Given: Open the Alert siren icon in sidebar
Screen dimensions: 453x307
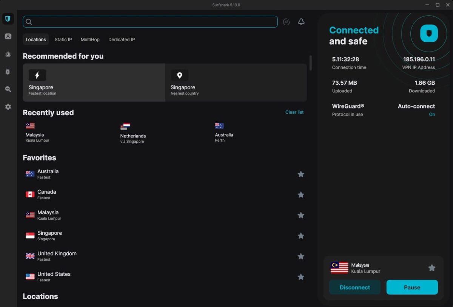Looking at the screenshot, I should [x=8, y=54].
